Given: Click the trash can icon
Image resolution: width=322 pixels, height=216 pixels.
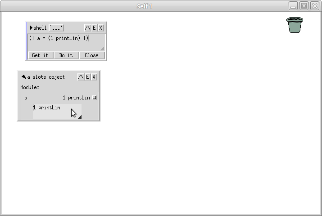Looking at the screenshot, I should [x=295, y=25].
